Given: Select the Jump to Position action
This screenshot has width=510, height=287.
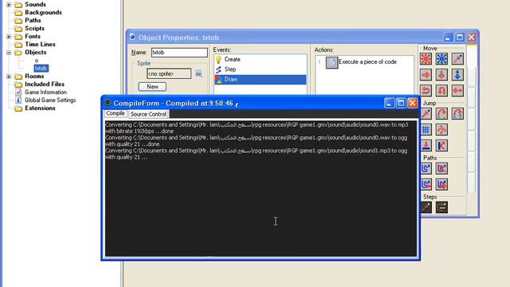Looking at the screenshot, I should point(426,113).
